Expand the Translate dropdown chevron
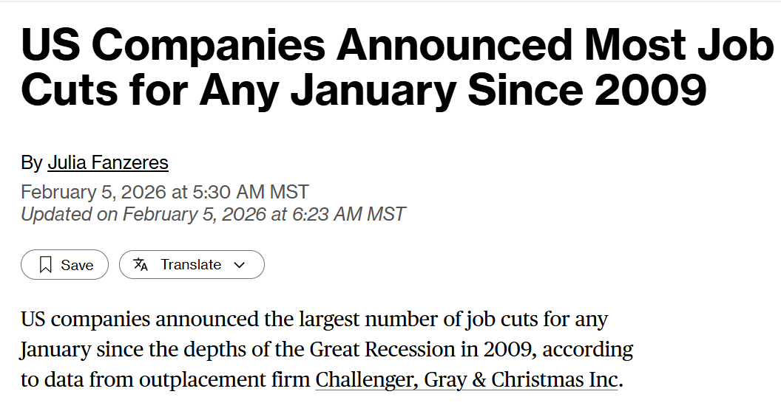 tap(239, 265)
